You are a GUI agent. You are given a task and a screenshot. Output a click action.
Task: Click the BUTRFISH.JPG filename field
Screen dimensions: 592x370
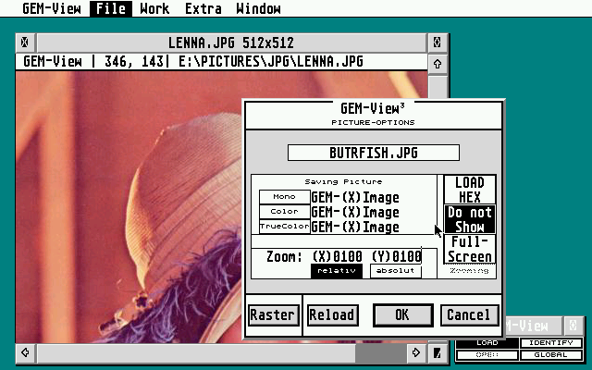pyautogui.click(x=374, y=153)
